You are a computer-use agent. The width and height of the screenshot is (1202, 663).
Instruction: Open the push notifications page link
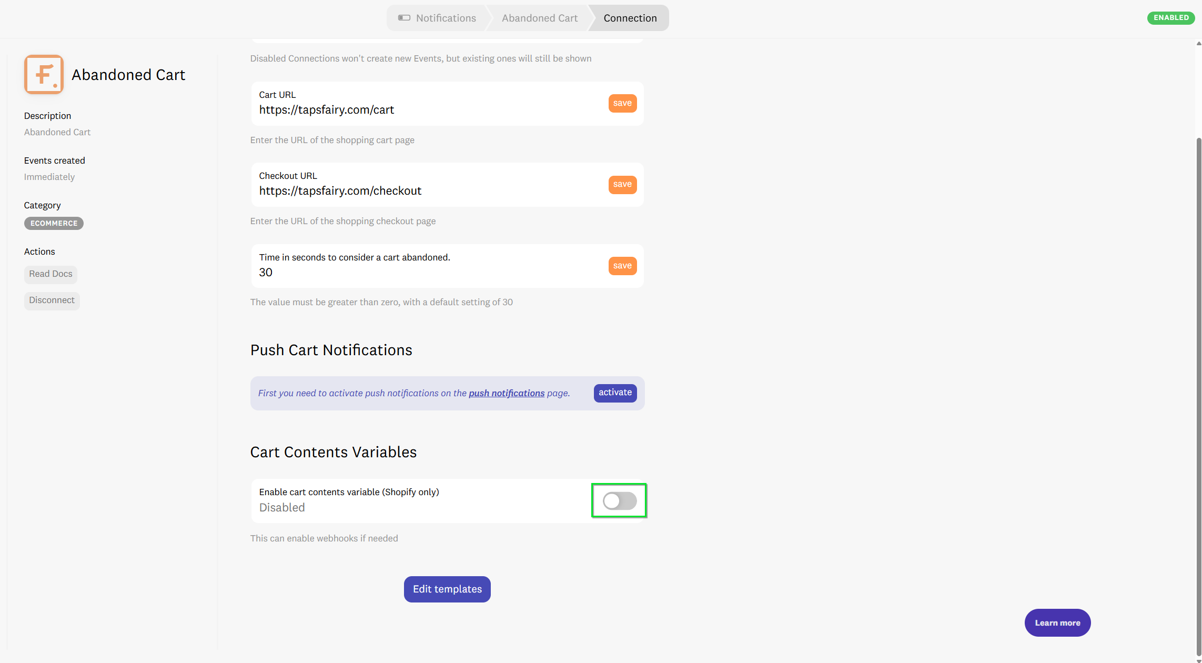point(506,393)
